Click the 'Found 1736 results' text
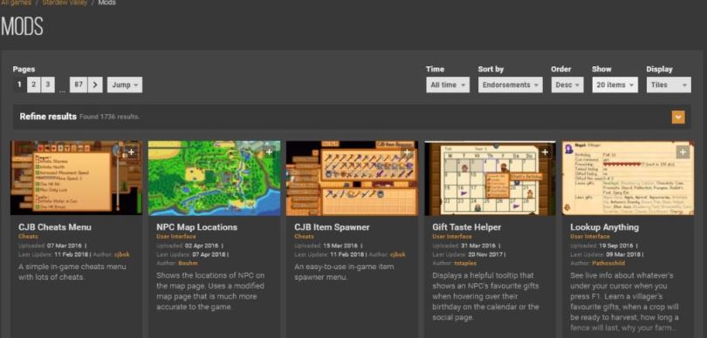 (110, 117)
